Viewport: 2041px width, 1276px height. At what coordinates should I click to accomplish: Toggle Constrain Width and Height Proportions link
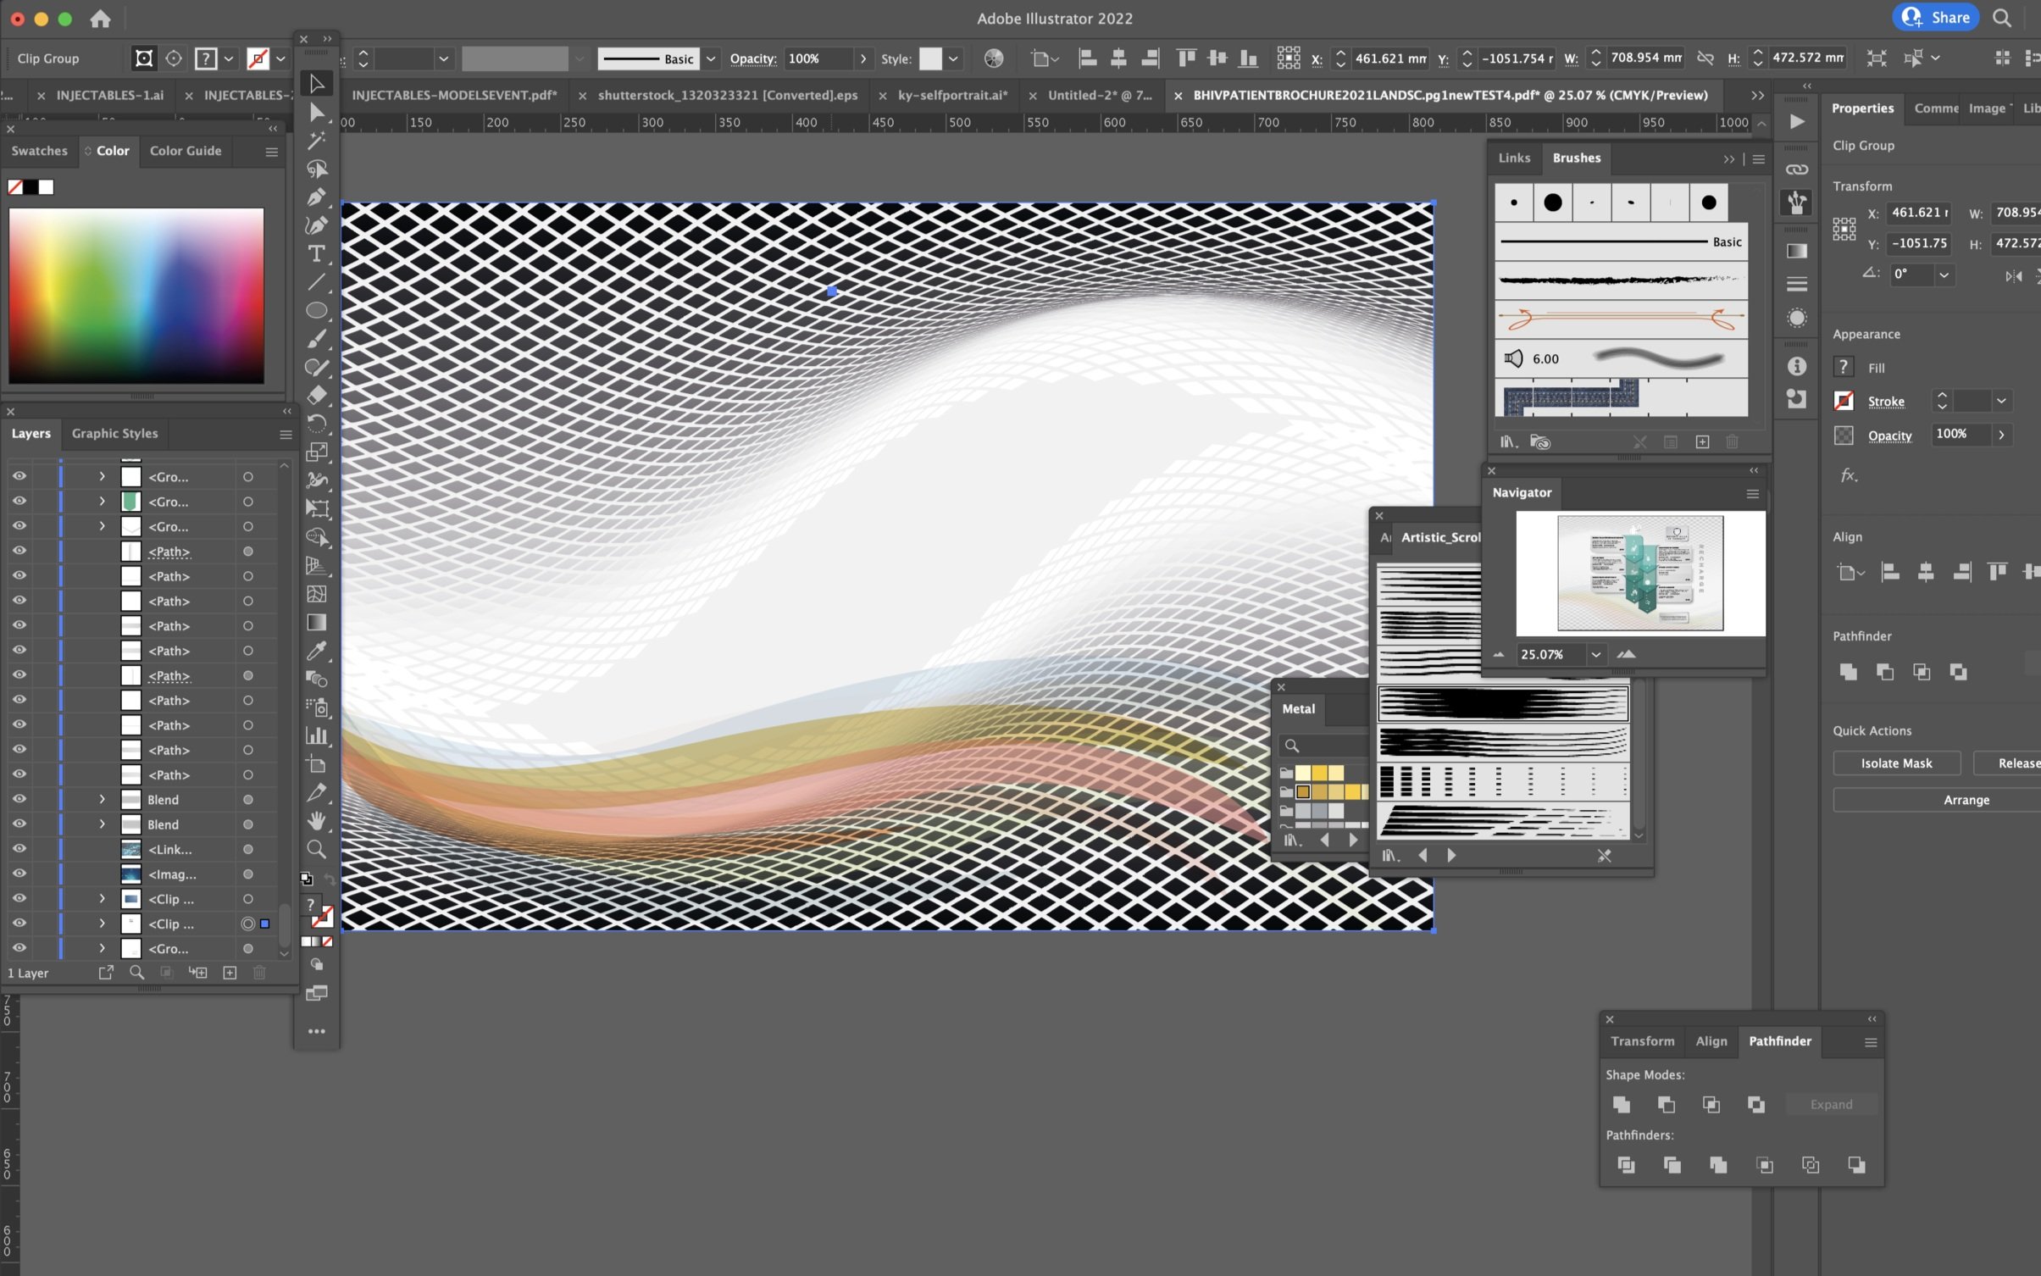tap(1705, 58)
